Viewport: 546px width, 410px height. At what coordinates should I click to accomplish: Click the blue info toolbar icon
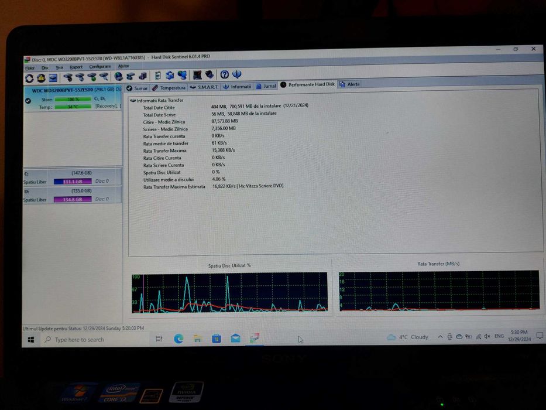tap(237, 74)
